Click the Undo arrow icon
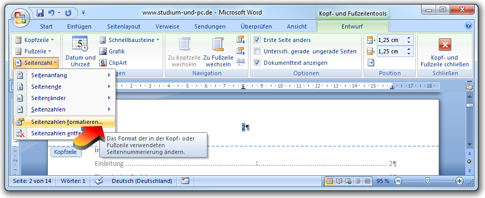 point(51,13)
